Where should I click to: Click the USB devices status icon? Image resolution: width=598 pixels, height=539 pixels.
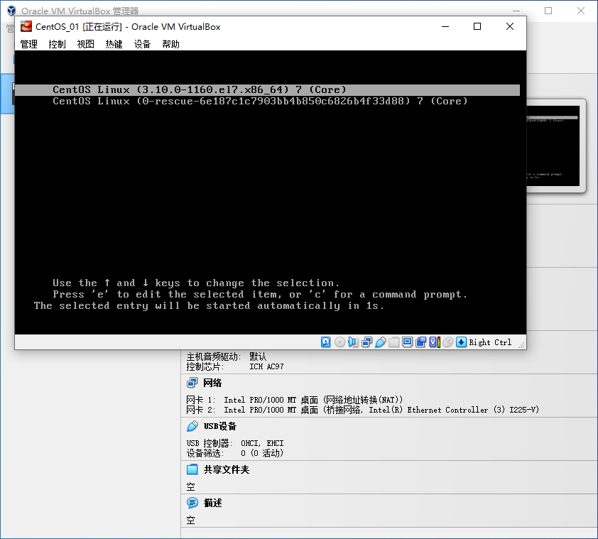click(381, 342)
